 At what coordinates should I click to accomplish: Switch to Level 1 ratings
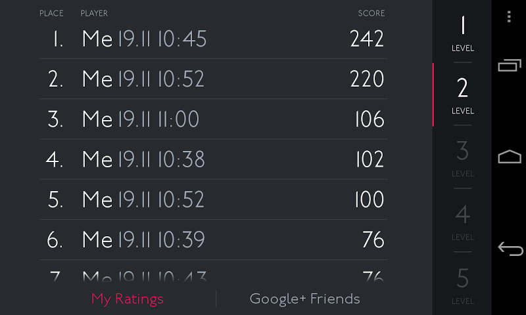pos(462,33)
